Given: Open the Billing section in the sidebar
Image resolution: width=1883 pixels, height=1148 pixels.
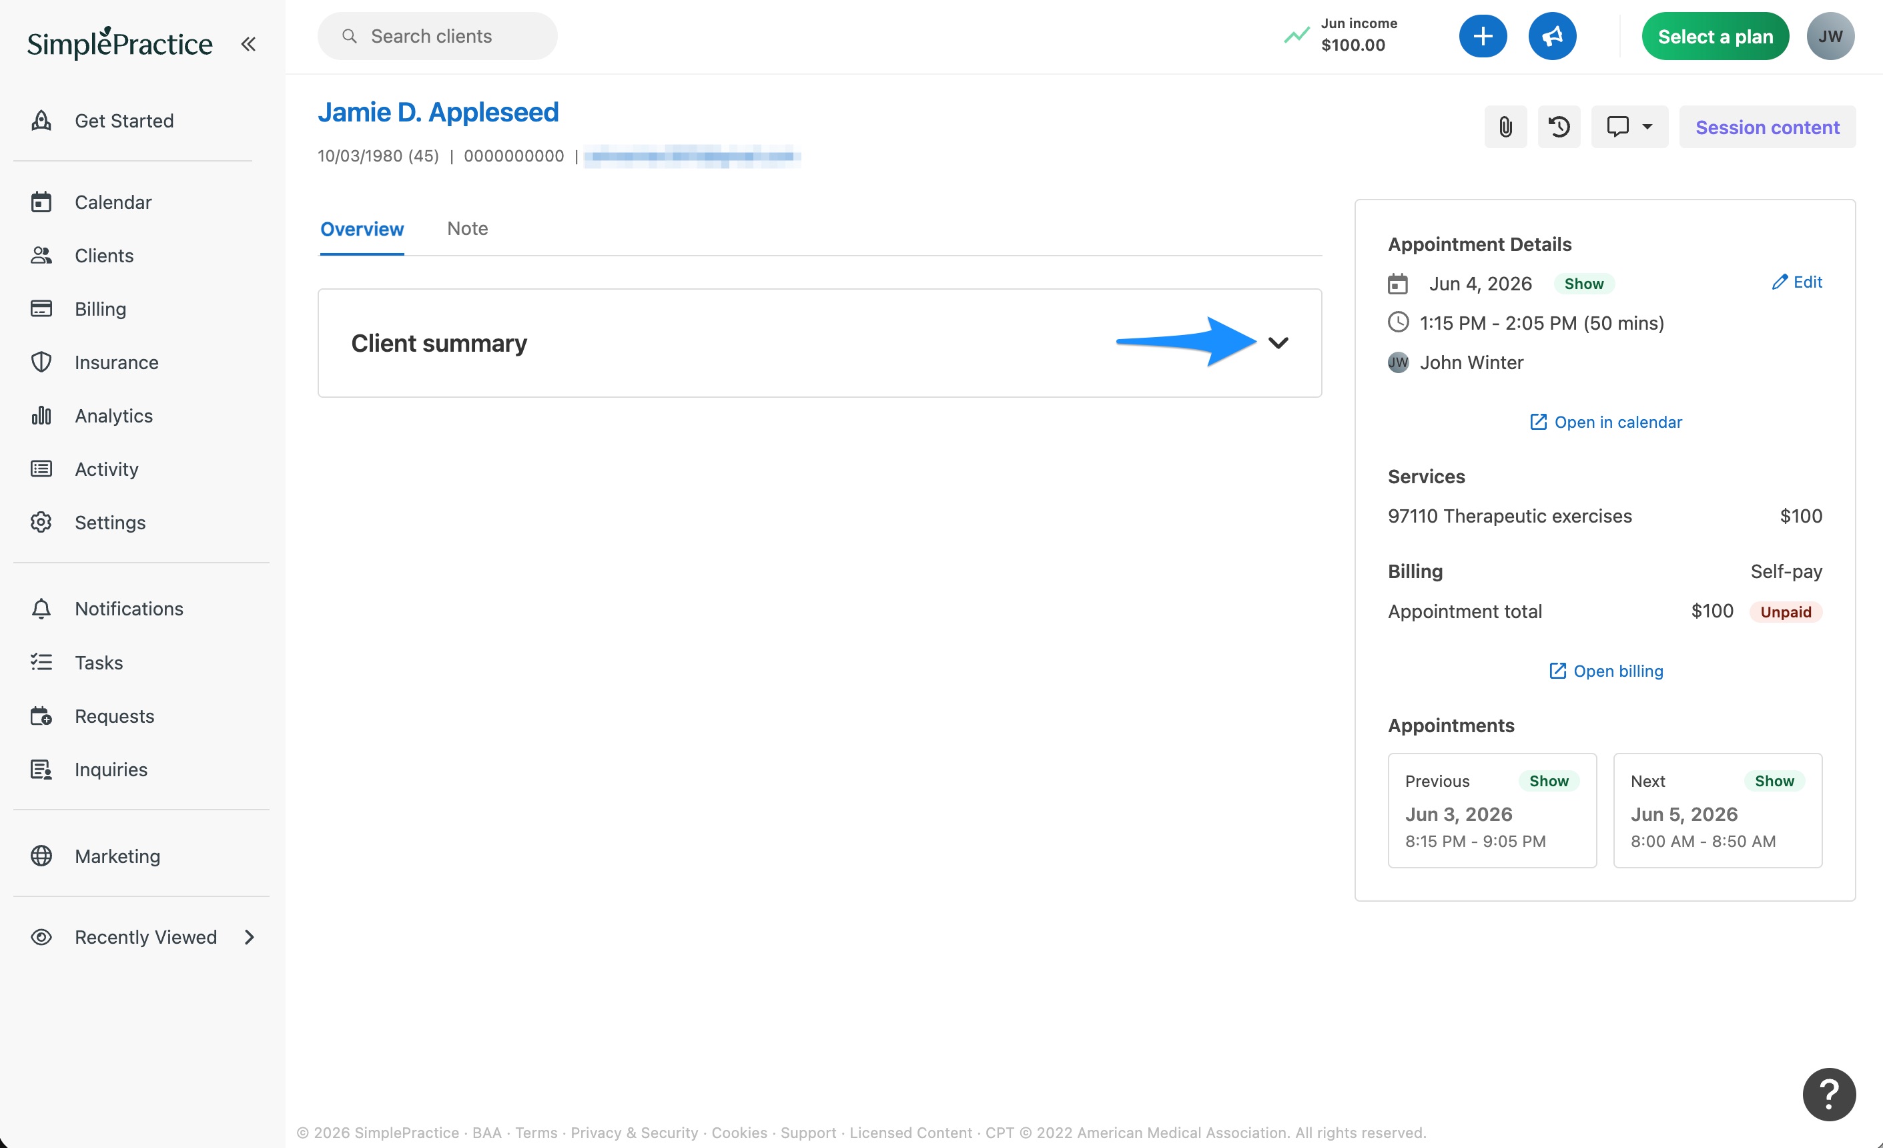Looking at the screenshot, I should [78, 309].
